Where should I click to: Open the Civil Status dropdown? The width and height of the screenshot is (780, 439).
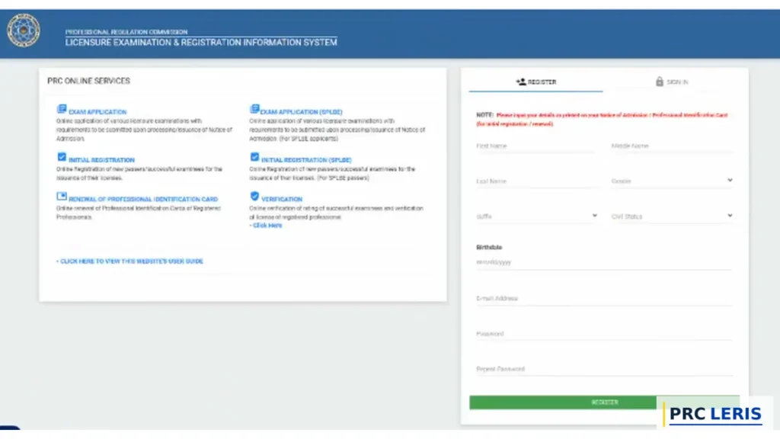coord(672,216)
